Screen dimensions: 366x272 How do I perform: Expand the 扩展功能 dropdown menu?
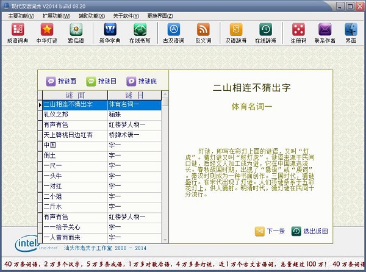click(x=58, y=14)
